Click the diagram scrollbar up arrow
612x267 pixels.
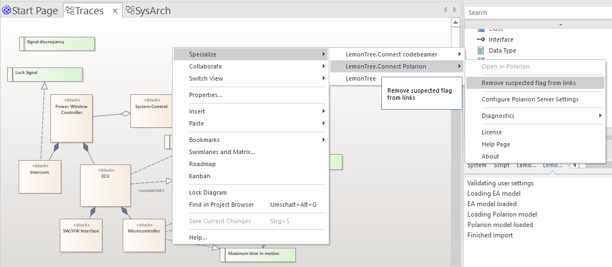pos(455,22)
